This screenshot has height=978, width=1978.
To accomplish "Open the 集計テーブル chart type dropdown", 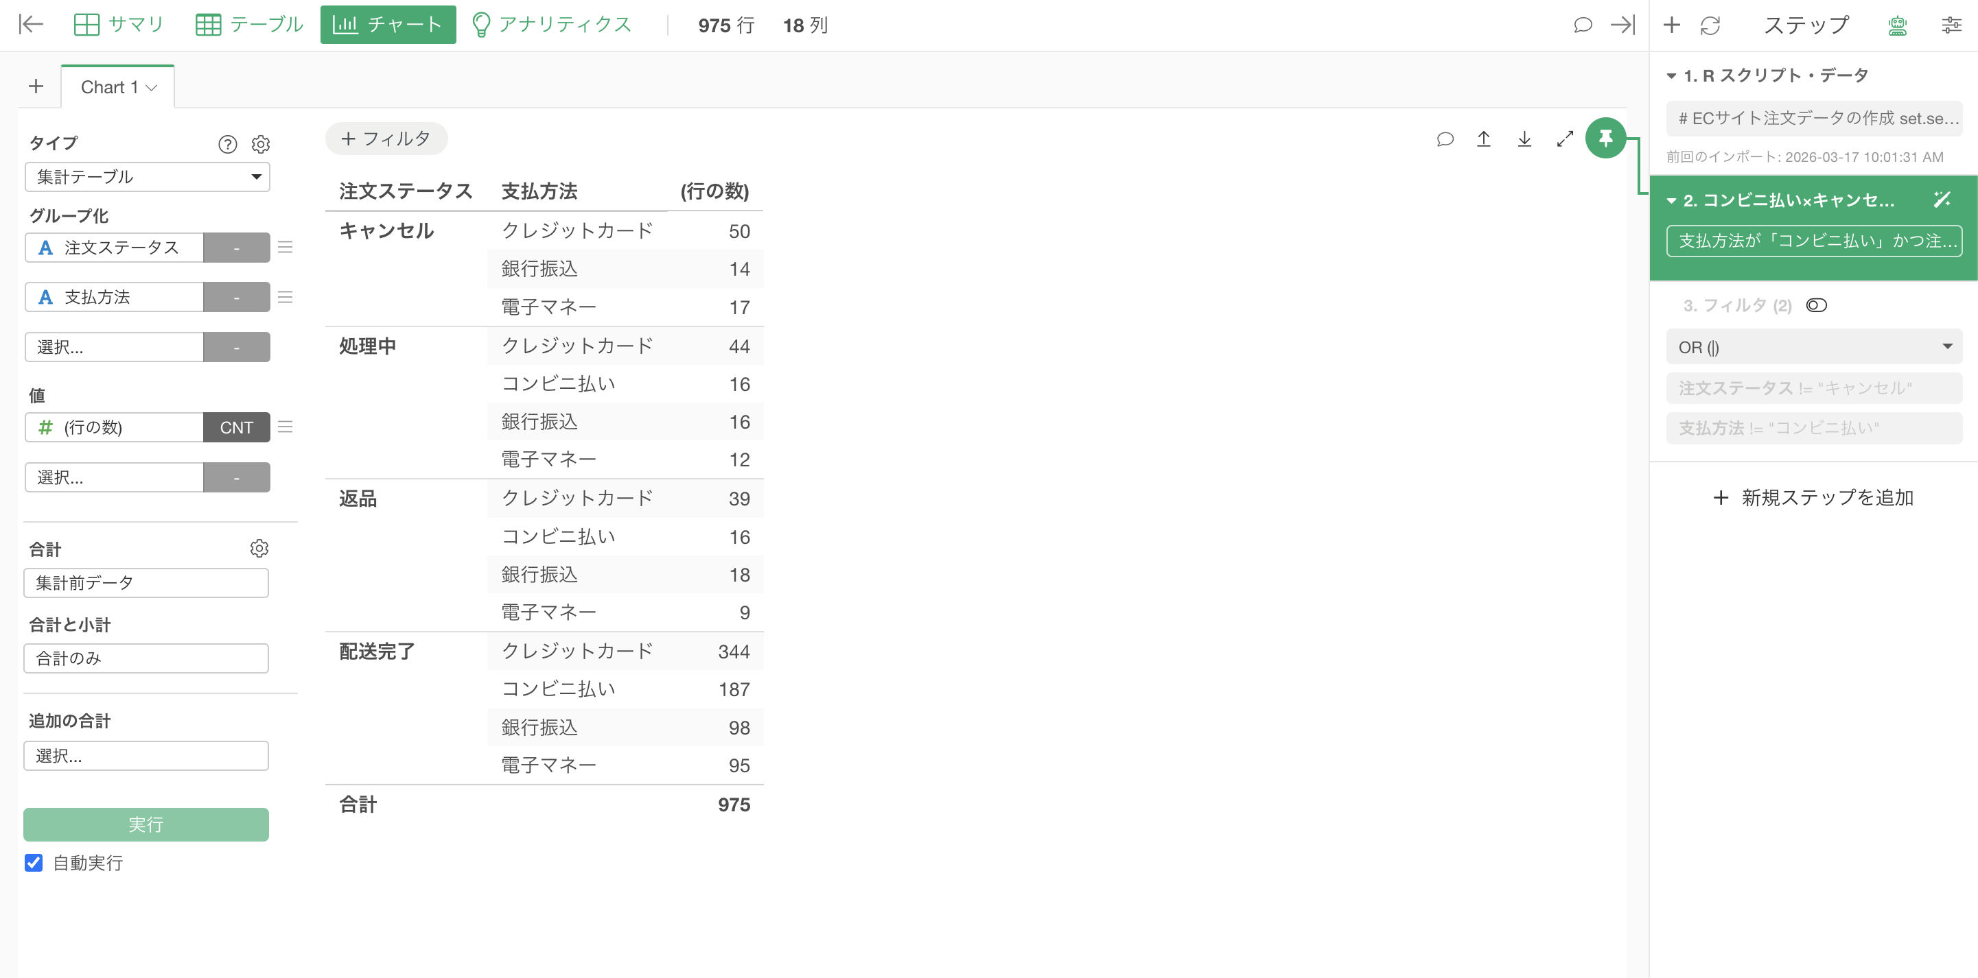I will (147, 176).
